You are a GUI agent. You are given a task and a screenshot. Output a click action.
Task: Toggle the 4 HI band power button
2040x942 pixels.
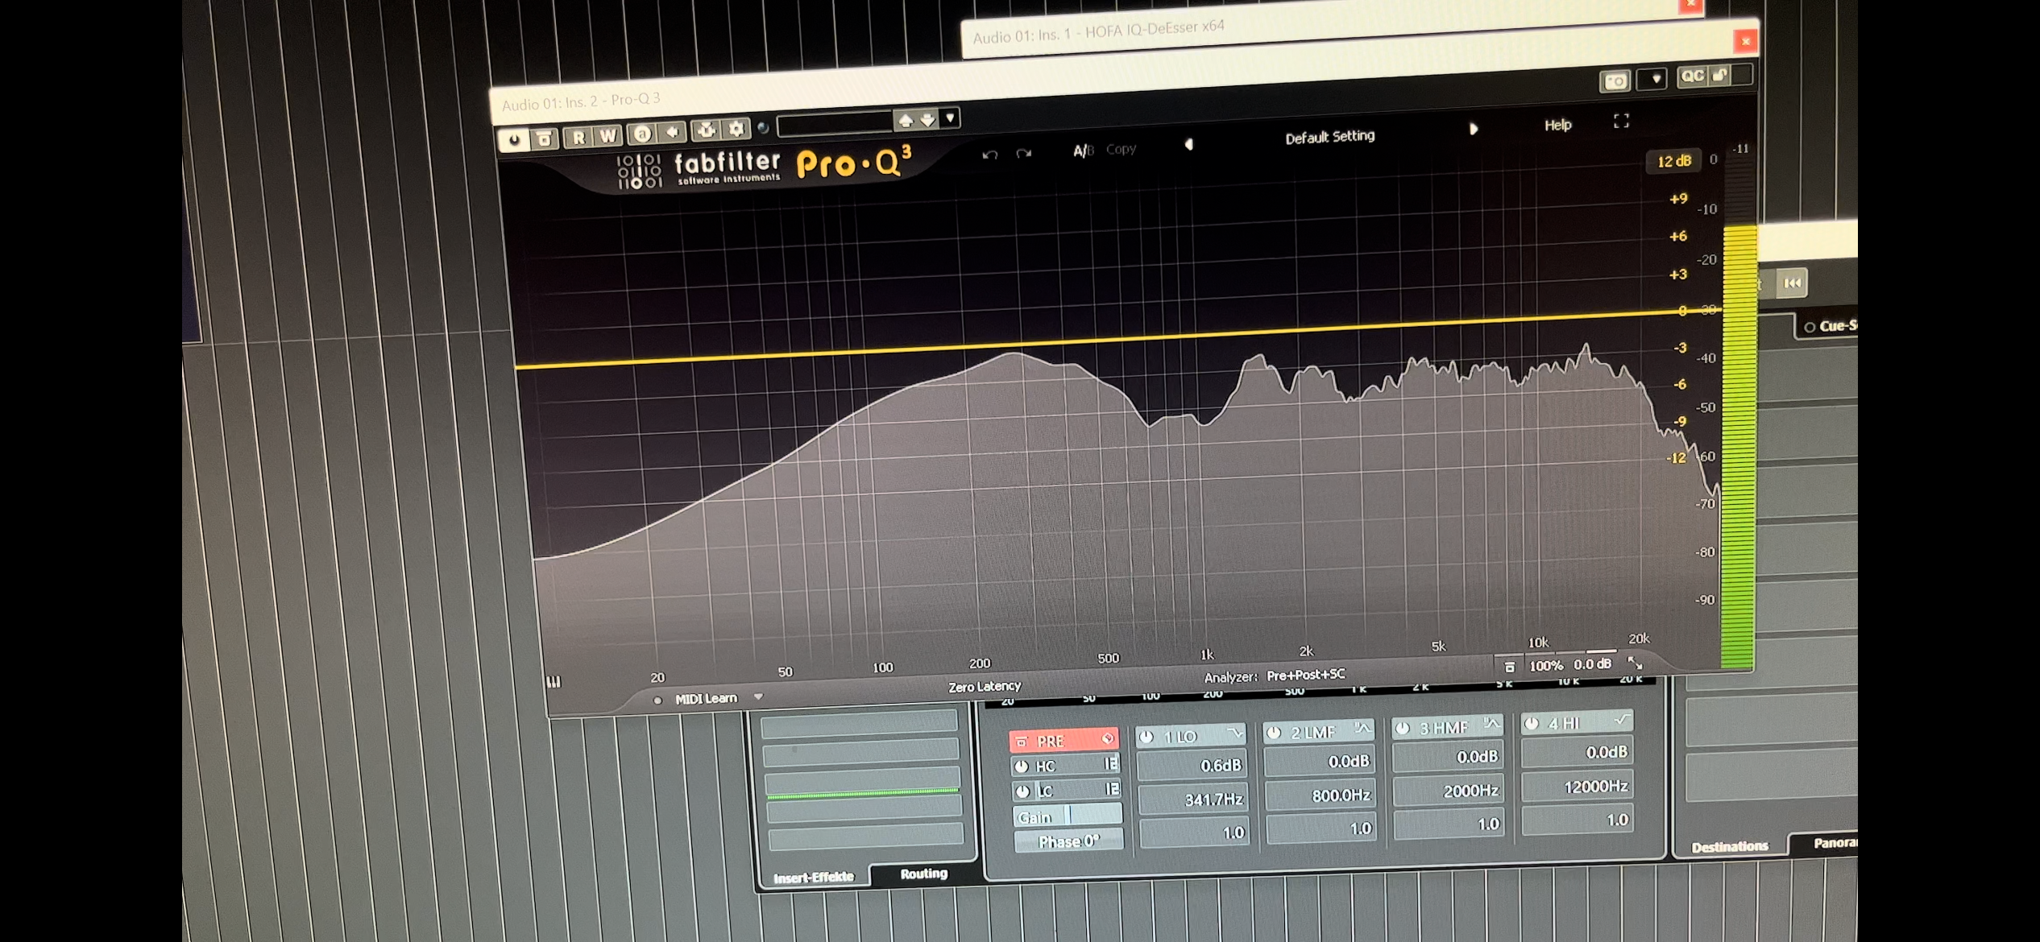[1532, 724]
